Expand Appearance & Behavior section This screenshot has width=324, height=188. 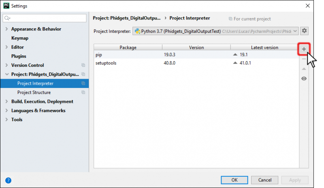(x=6, y=29)
